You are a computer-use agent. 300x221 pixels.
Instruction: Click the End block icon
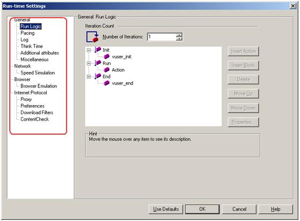[x=98, y=76]
